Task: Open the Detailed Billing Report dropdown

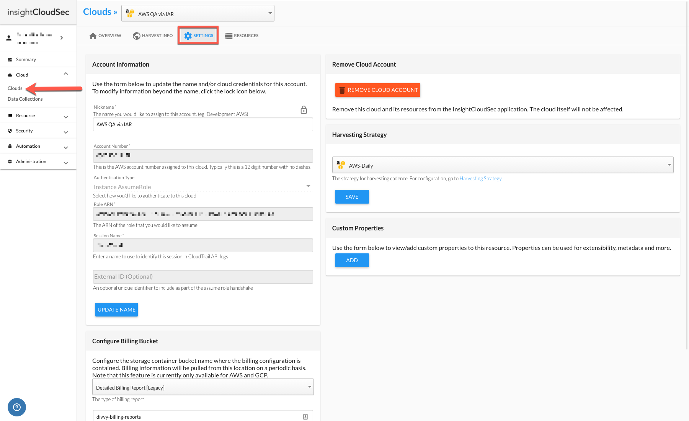Action: (x=203, y=387)
